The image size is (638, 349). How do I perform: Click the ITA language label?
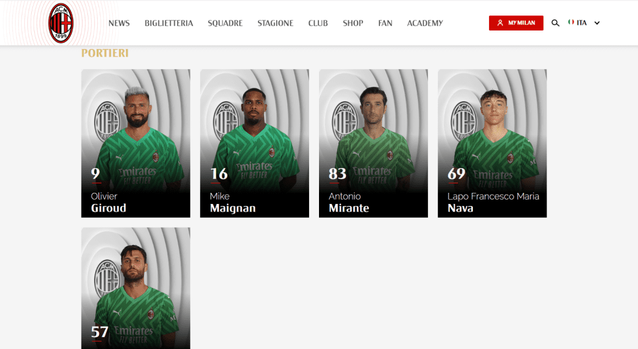pyautogui.click(x=581, y=23)
